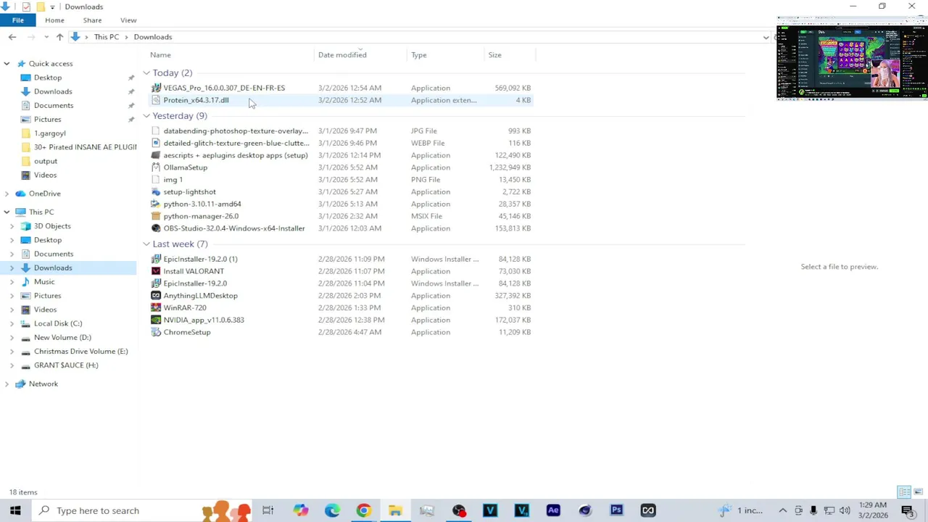This screenshot has width=928, height=522.
Task: Open Desktop under Quick access
Action: (x=48, y=78)
